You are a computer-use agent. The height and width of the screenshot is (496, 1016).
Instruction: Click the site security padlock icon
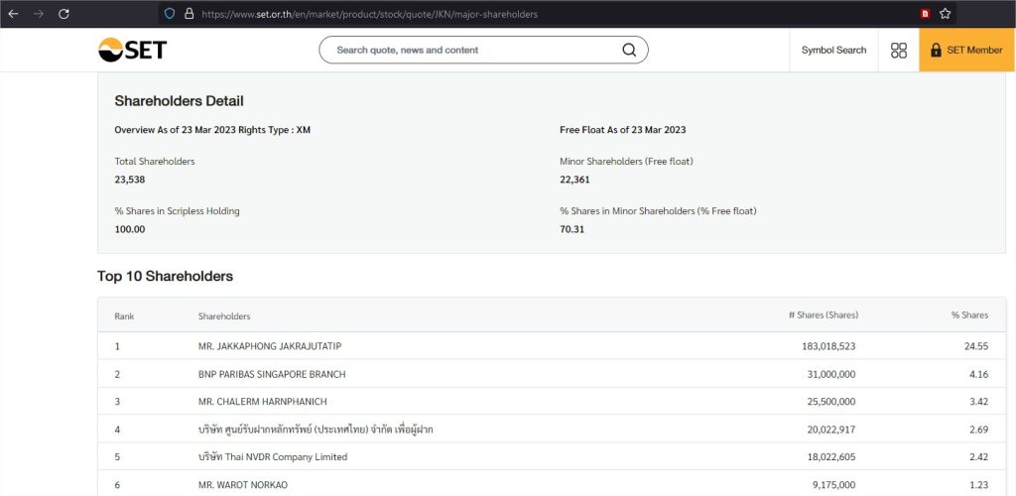[x=189, y=14]
